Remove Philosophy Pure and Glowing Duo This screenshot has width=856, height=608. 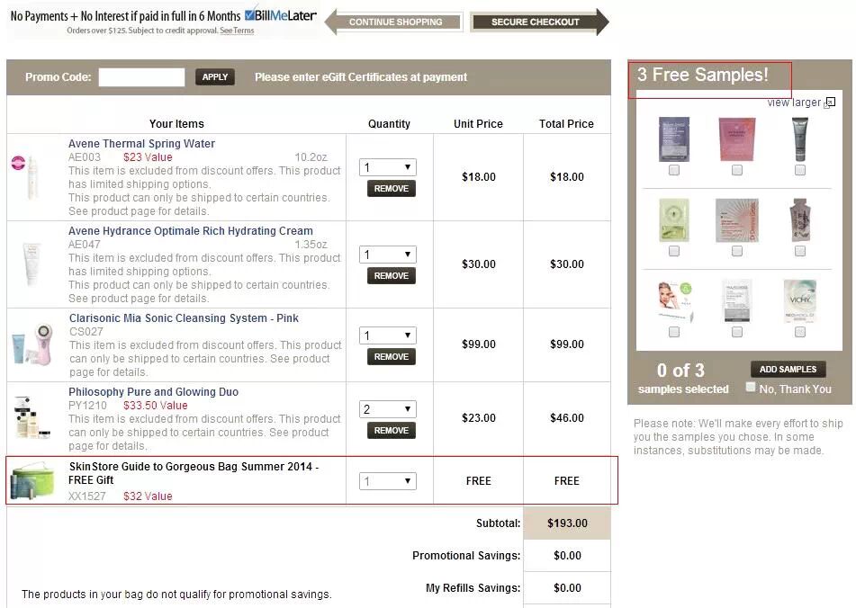click(392, 430)
